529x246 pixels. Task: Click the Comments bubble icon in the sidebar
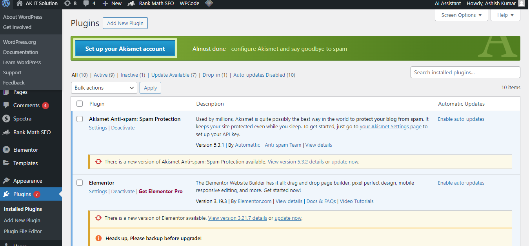(6, 106)
